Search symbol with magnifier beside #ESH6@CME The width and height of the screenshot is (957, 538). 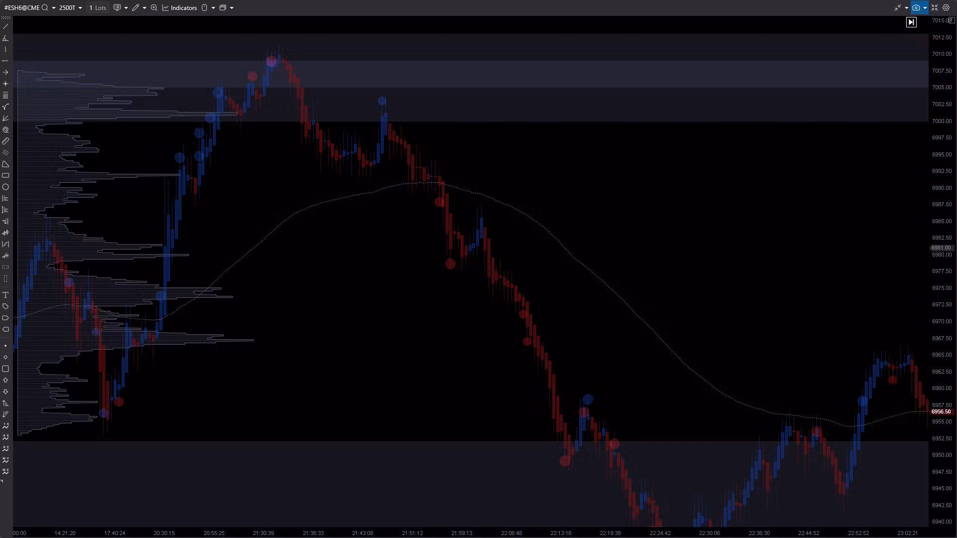click(x=45, y=7)
